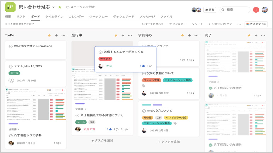Open 企画書 link in 進行中 card
273x153 pixels.
point(80,109)
